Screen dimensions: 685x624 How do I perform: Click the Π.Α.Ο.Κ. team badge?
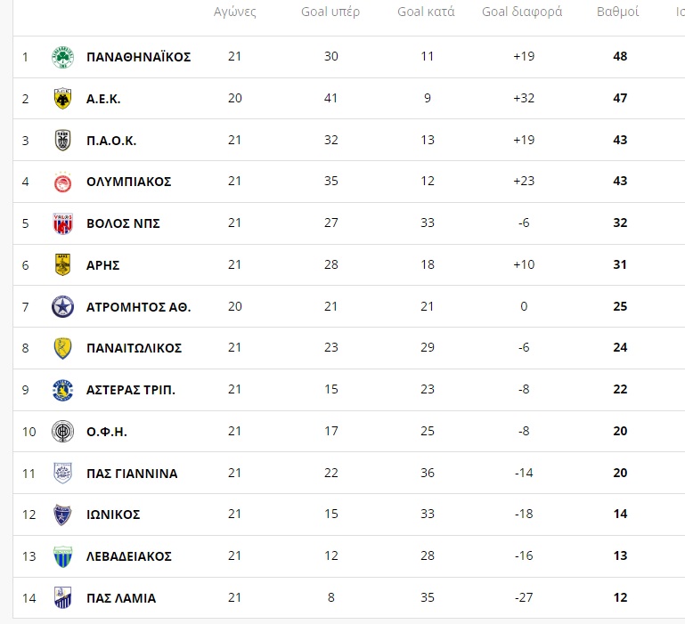(62, 140)
